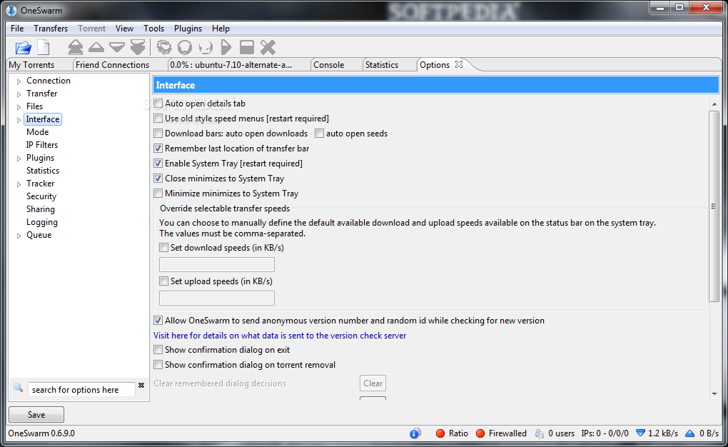Expand the Plugins tree node
Viewport: 728px width, 447px height.
[19, 159]
